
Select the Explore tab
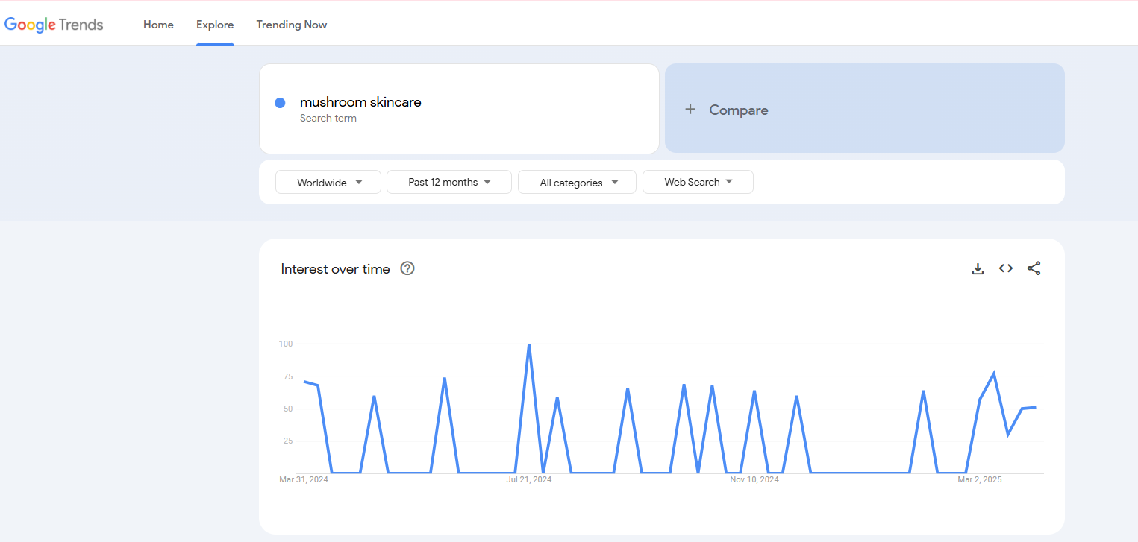coord(215,25)
